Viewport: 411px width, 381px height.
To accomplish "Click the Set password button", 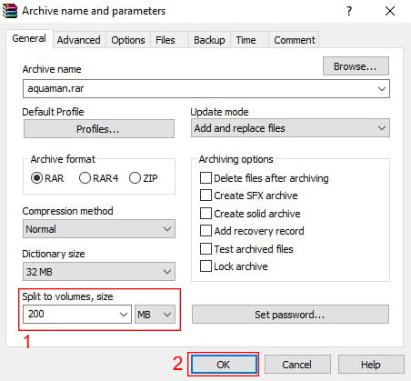I will 290,315.
